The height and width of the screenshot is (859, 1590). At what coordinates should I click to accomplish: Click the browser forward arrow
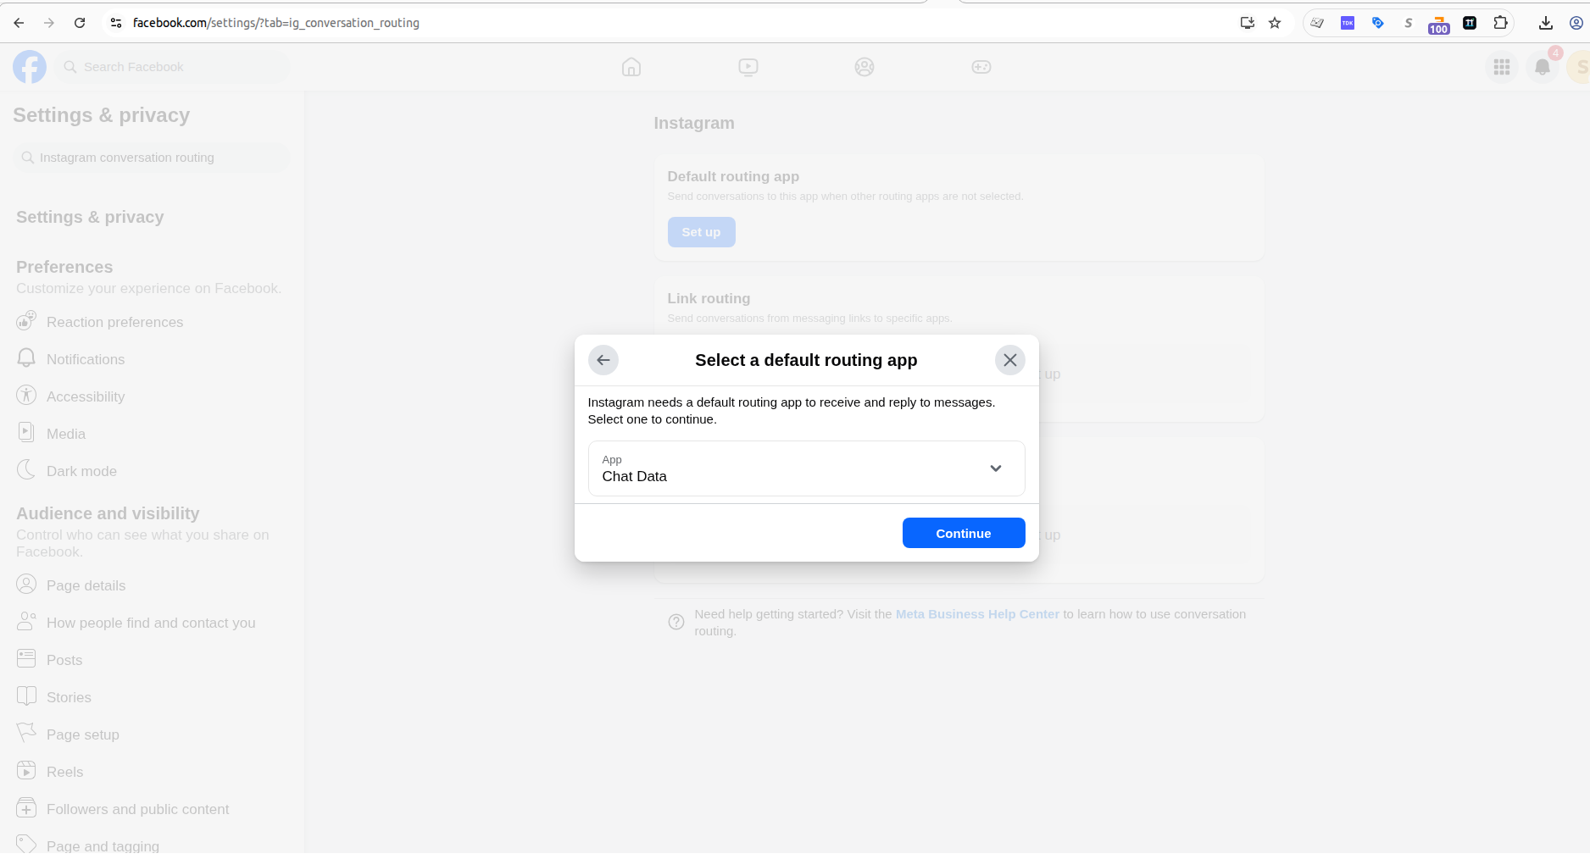click(x=49, y=23)
